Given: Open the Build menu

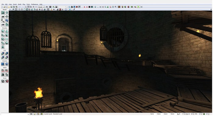Looking at the screenshot, I should point(20,4).
